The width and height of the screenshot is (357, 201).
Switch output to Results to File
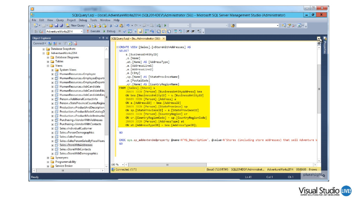169,31
